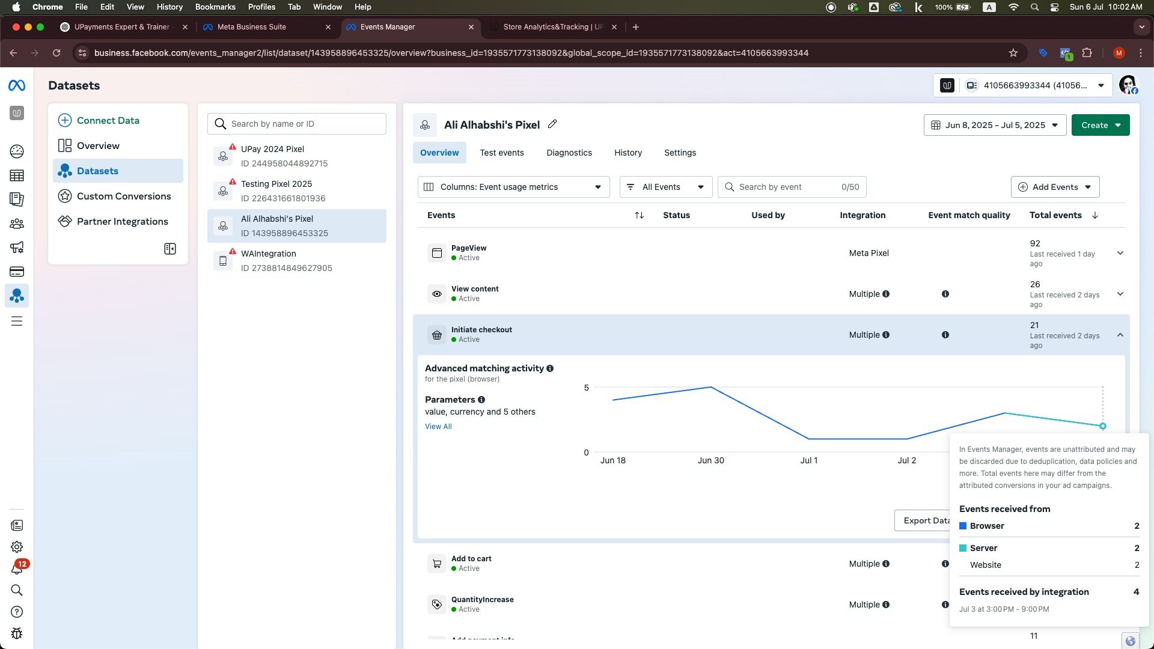This screenshot has width=1154, height=649.
Task: Open Settings gear in left rail
Action: [x=17, y=547]
